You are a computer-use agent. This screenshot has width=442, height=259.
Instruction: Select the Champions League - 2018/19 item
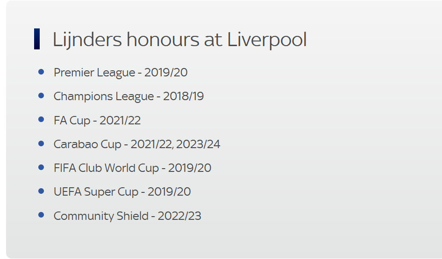click(128, 96)
